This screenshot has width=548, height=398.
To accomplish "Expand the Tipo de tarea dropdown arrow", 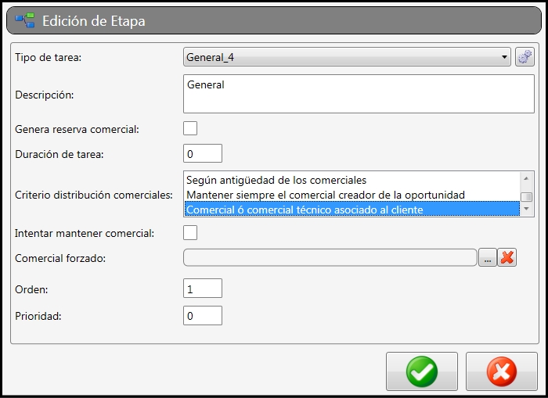I will (x=504, y=57).
